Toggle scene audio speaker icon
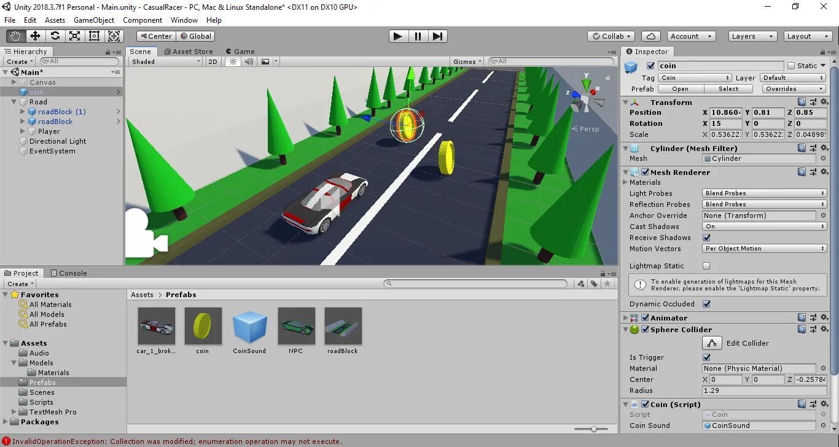This screenshot has height=447, width=839. click(x=248, y=61)
